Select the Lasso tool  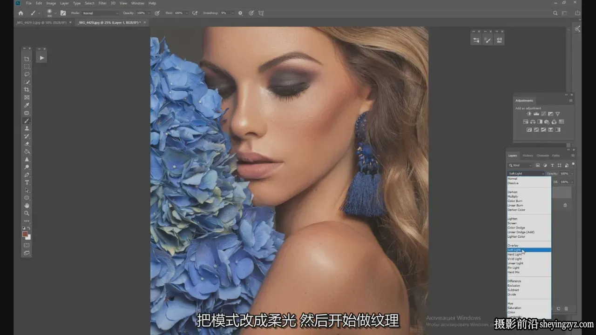pos(27,74)
